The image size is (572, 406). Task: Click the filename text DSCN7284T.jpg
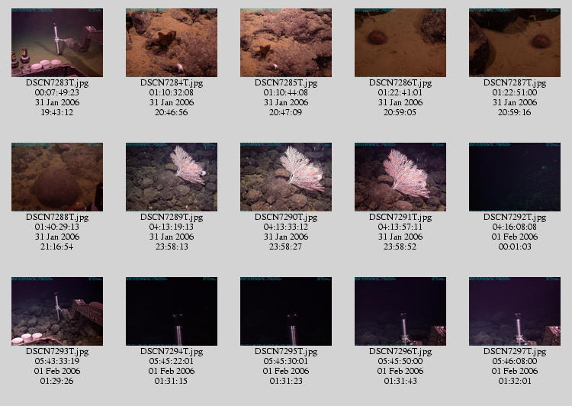[172, 83]
